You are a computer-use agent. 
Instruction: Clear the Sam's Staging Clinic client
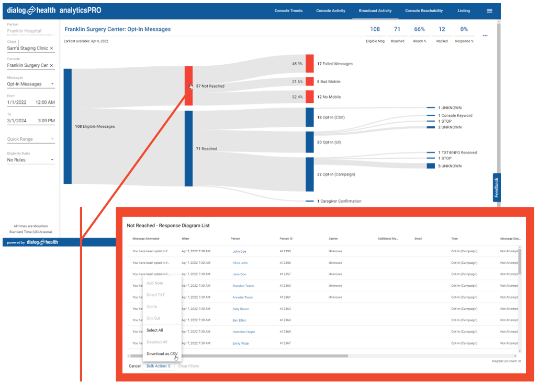[x=52, y=49]
